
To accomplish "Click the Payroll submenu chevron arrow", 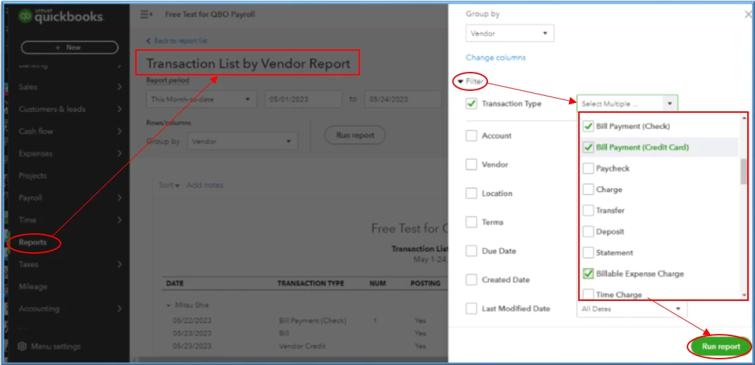I will tap(120, 198).
